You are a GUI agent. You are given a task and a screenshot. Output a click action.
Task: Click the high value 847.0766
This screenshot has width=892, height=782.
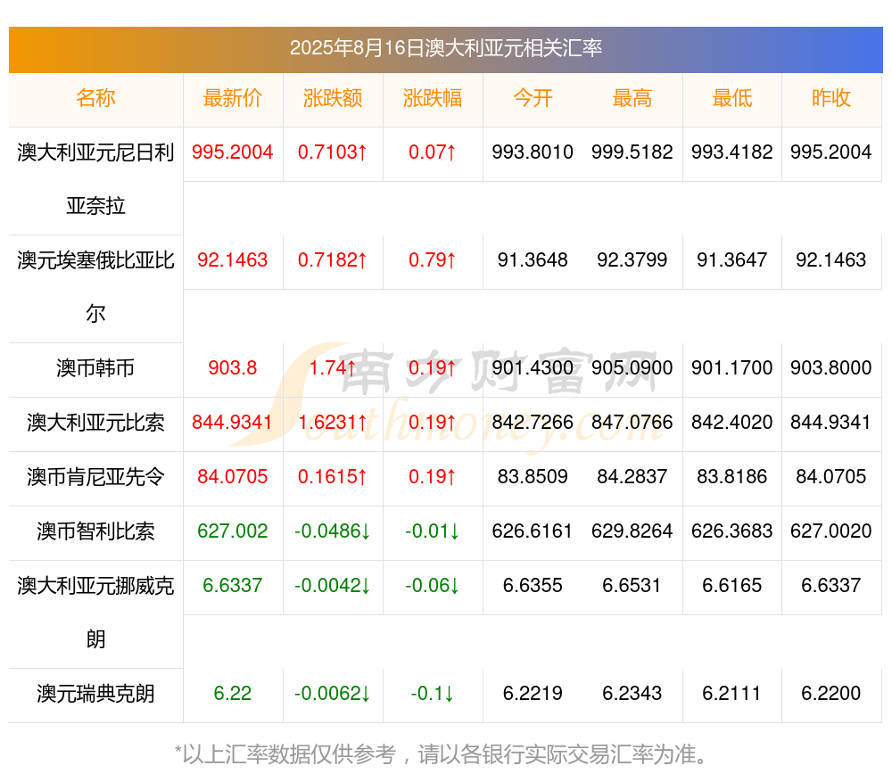[x=632, y=423]
